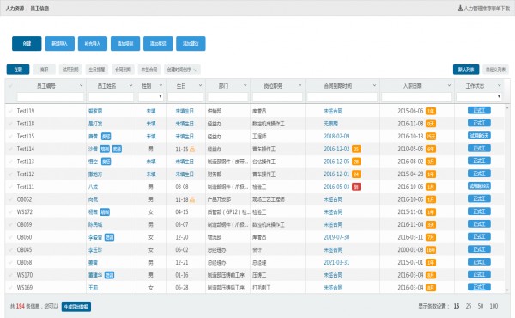
Task: Click the orange 24 contract badge in the Test112 row
Action: click(356, 174)
